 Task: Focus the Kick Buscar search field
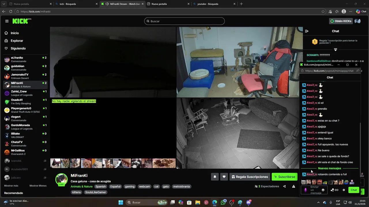(x=184, y=21)
